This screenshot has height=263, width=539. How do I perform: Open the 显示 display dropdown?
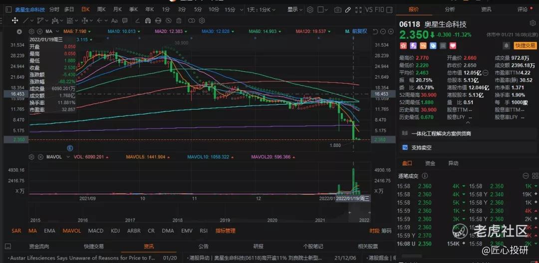pos(295,9)
